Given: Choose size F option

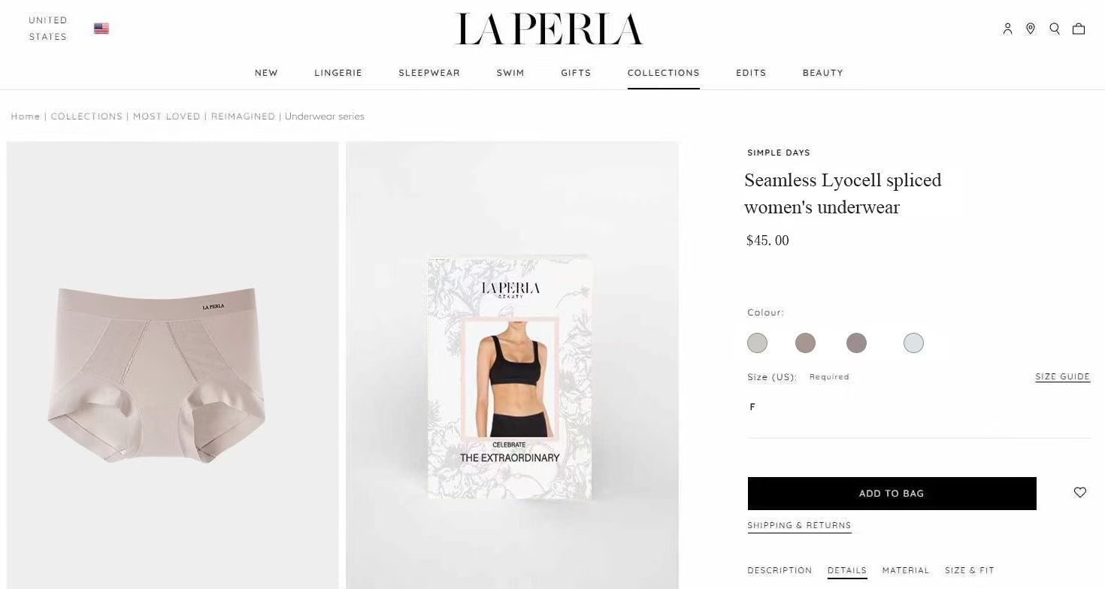Looking at the screenshot, I should (752, 406).
